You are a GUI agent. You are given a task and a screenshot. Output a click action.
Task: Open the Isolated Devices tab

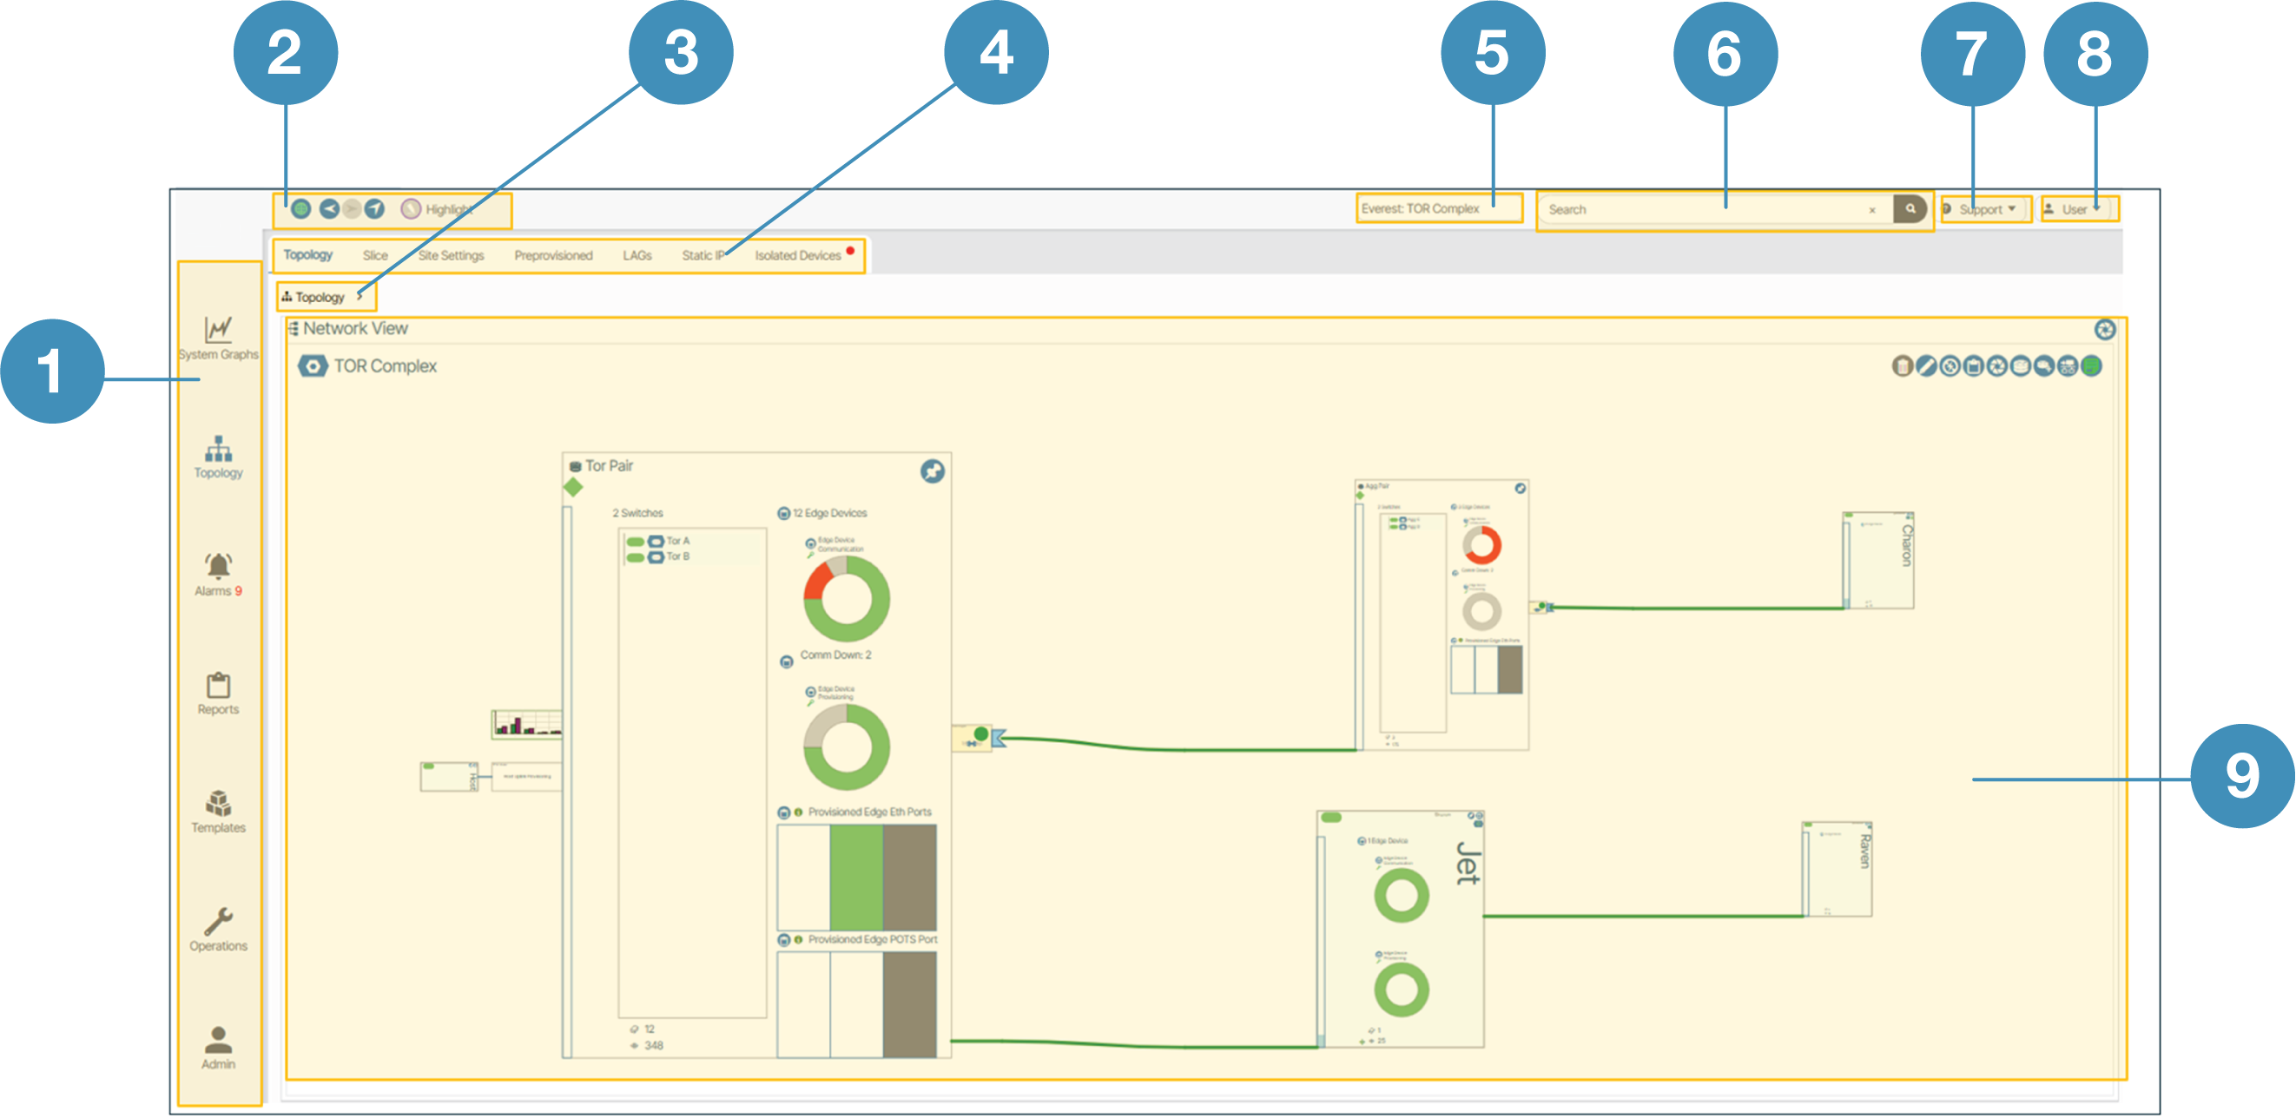point(798,256)
